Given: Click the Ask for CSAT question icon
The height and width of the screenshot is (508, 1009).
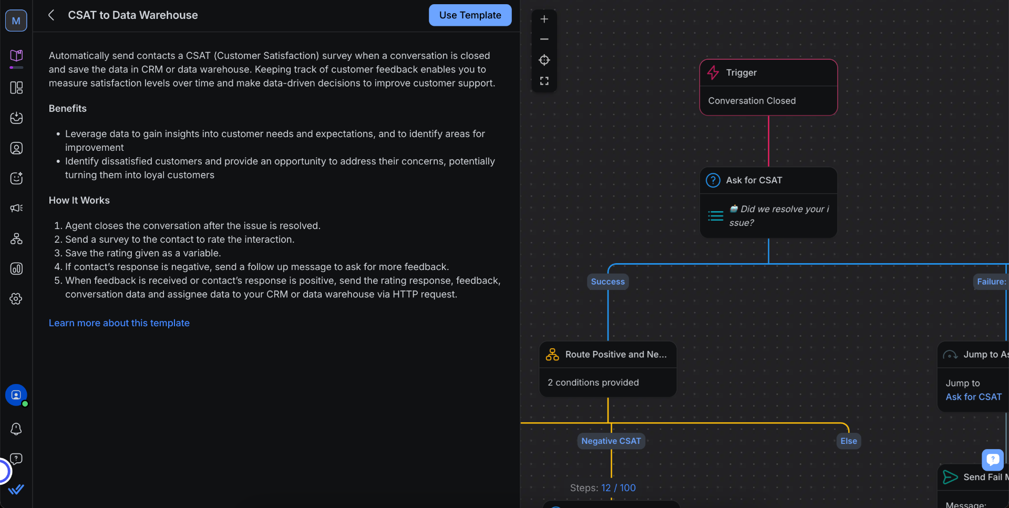Looking at the screenshot, I should coord(713,180).
